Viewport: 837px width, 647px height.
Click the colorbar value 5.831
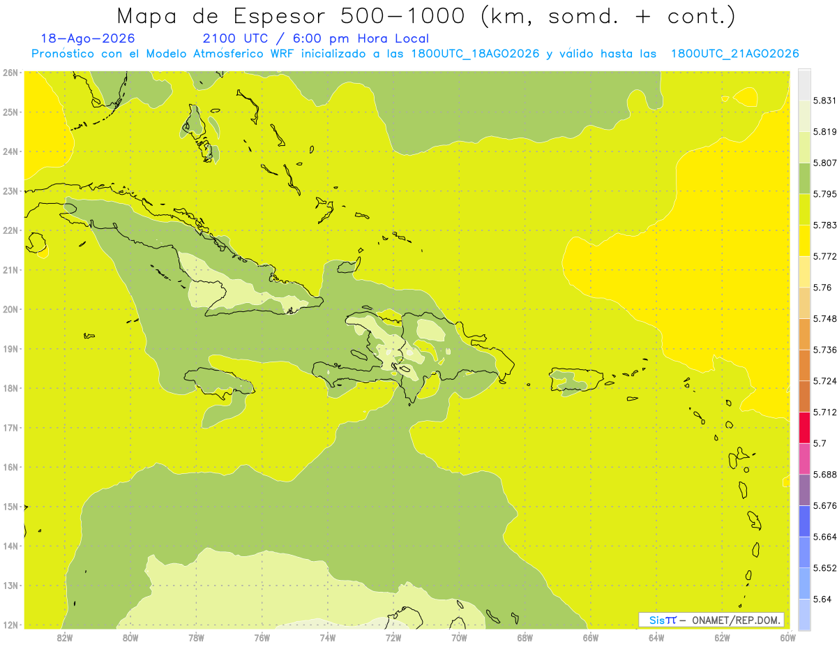coord(824,101)
